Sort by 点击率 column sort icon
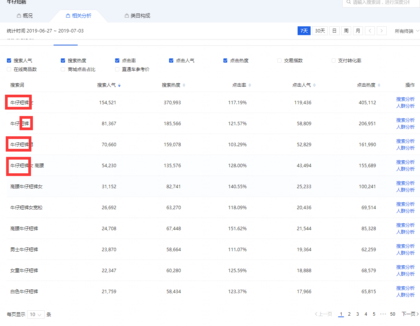This screenshot has height=326, width=420. [x=249, y=86]
